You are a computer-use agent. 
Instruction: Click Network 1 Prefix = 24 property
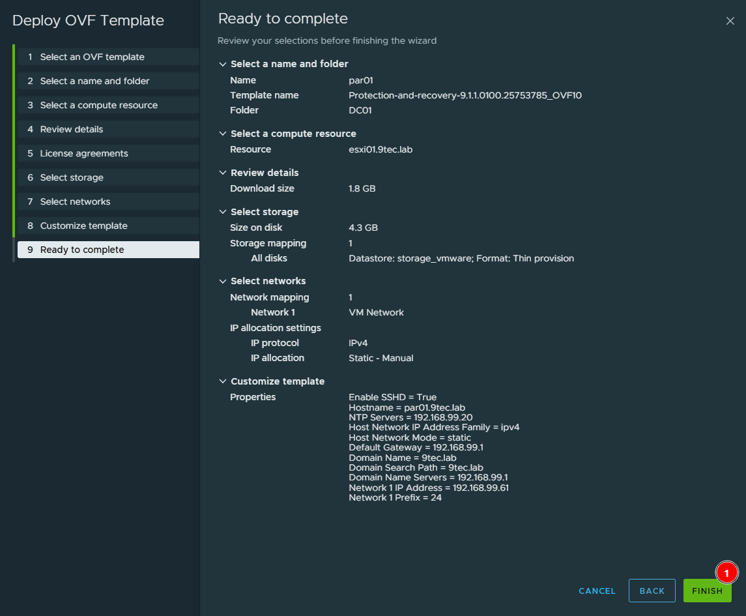(395, 497)
